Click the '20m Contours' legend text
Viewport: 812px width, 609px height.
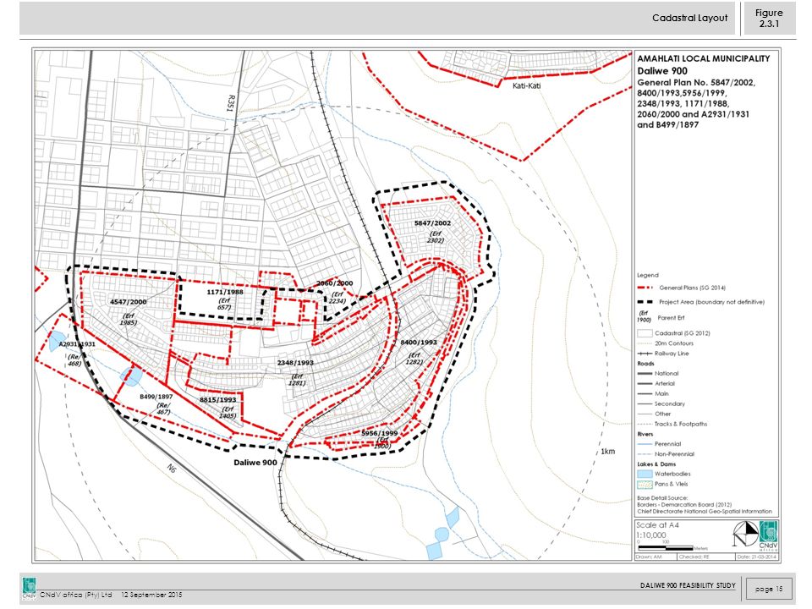pos(674,343)
